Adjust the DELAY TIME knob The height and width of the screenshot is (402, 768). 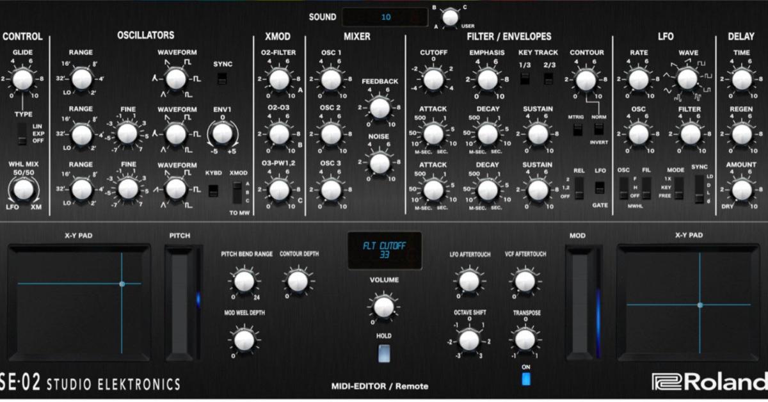click(x=741, y=79)
